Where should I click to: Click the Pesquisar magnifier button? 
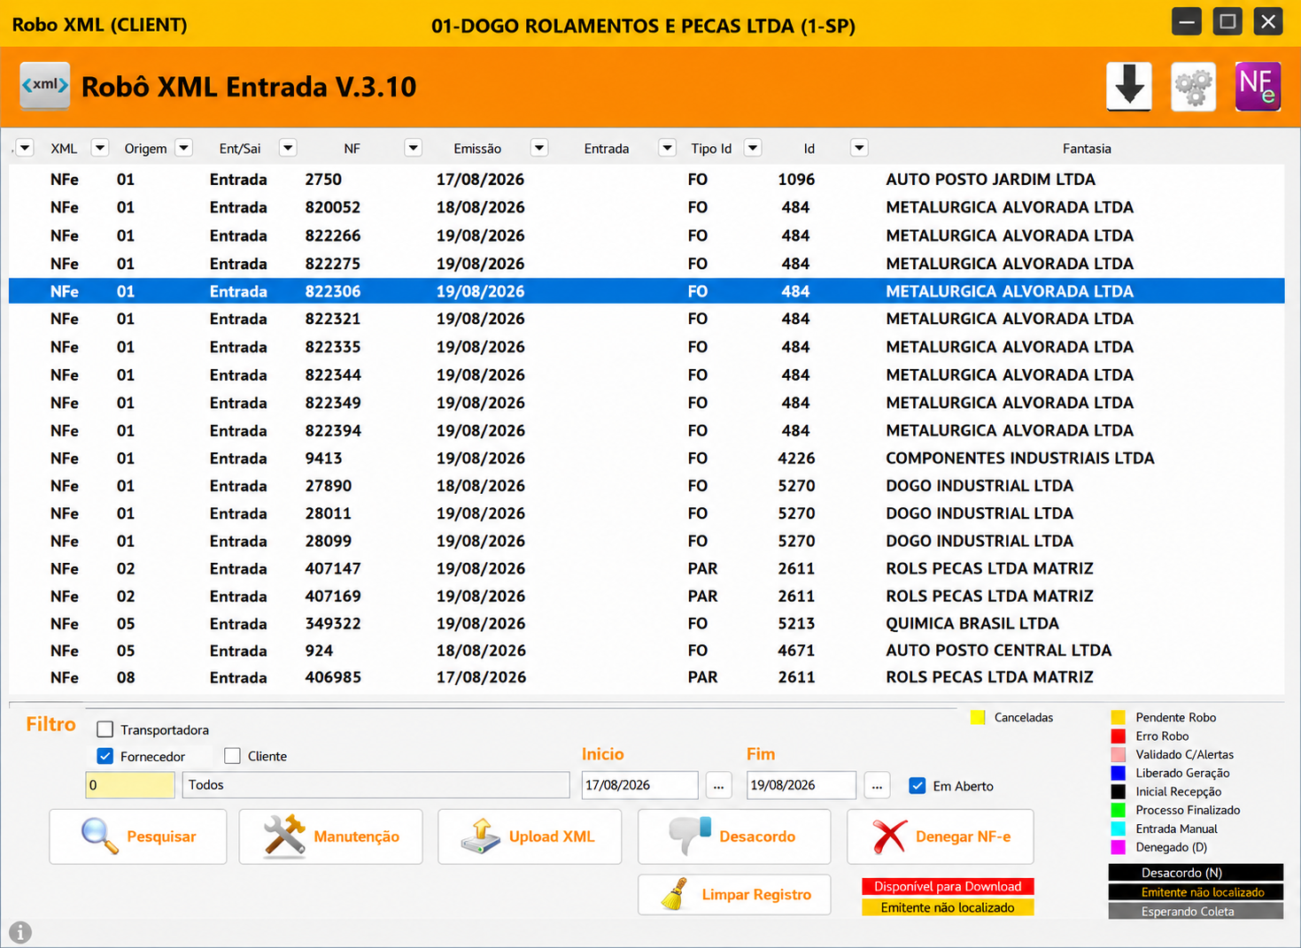pos(138,836)
